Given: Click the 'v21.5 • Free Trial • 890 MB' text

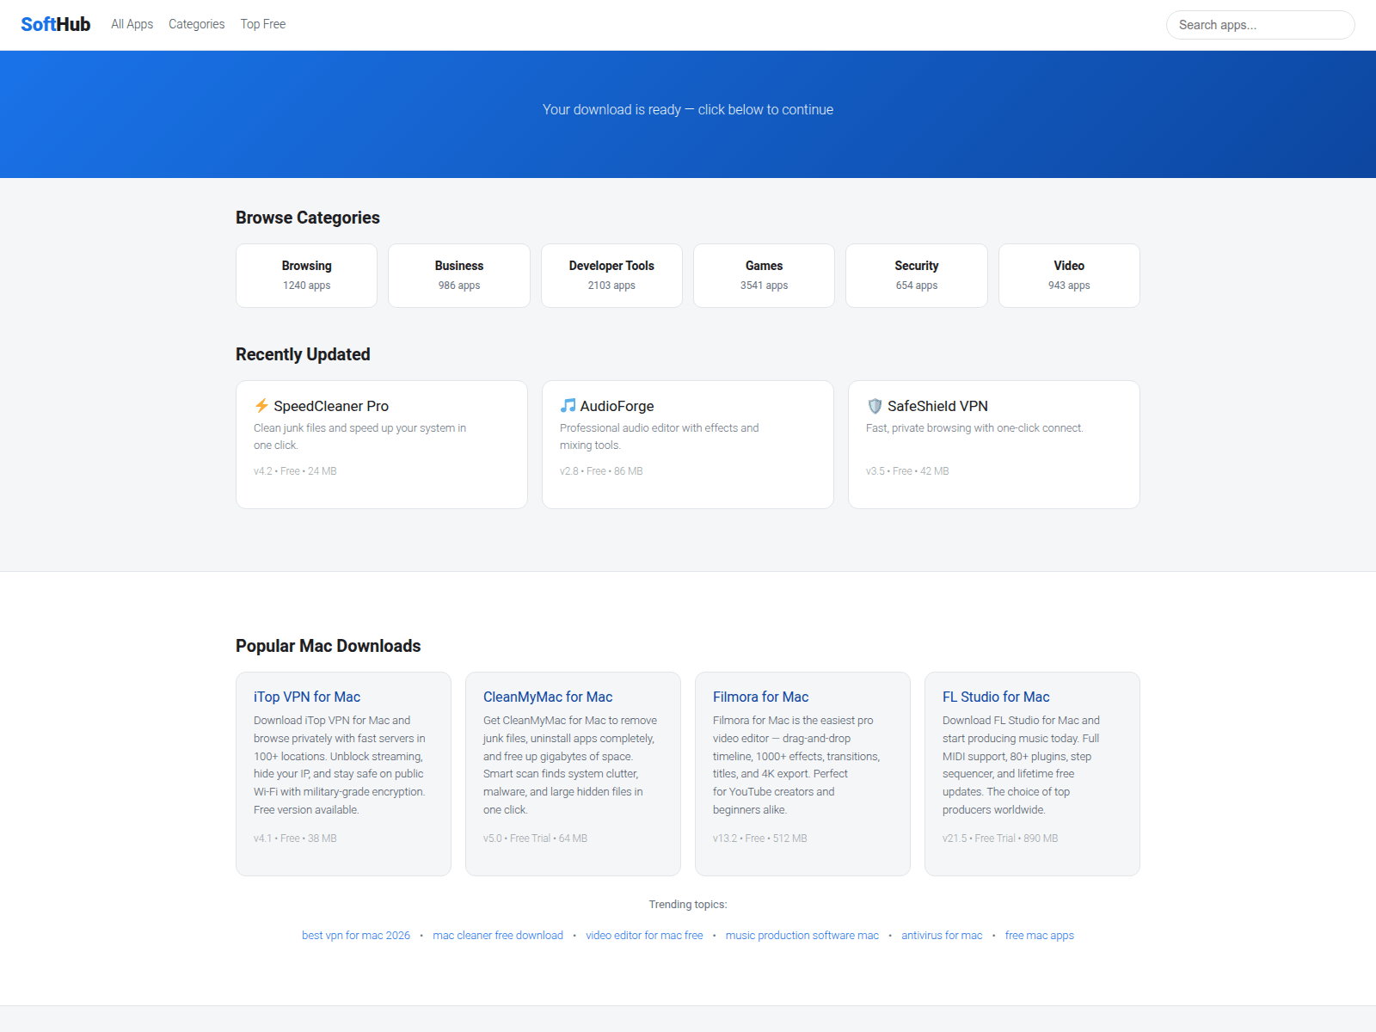Looking at the screenshot, I should click(x=1000, y=838).
